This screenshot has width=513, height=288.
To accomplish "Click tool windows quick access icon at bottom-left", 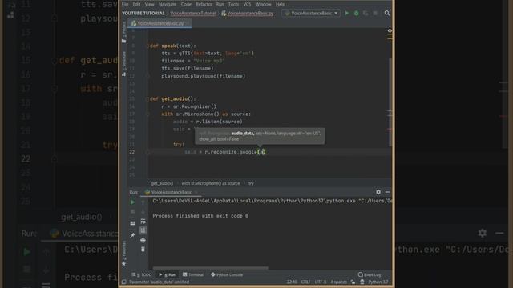I will point(123,282).
